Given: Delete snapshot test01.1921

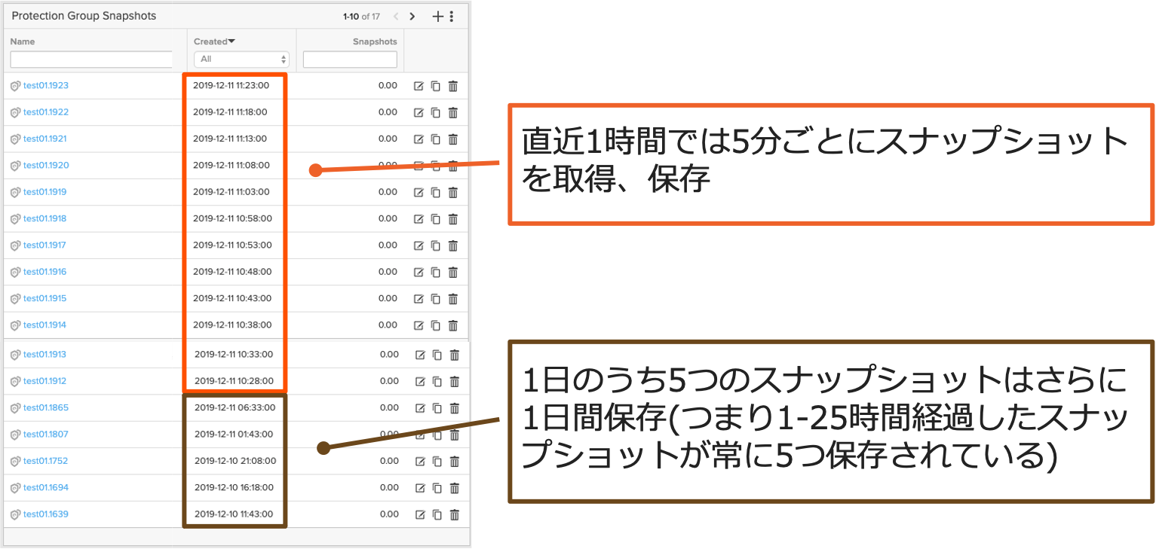Looking at the screenshot, I should point(453,139).
